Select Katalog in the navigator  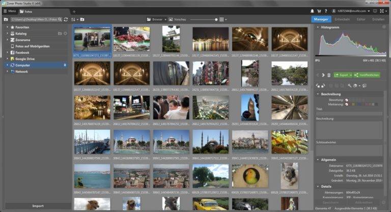(21, 34)
